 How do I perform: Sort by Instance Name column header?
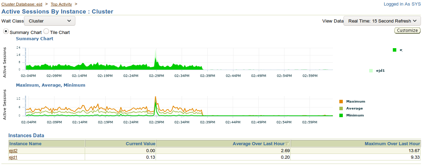click(x=25, y=143)
